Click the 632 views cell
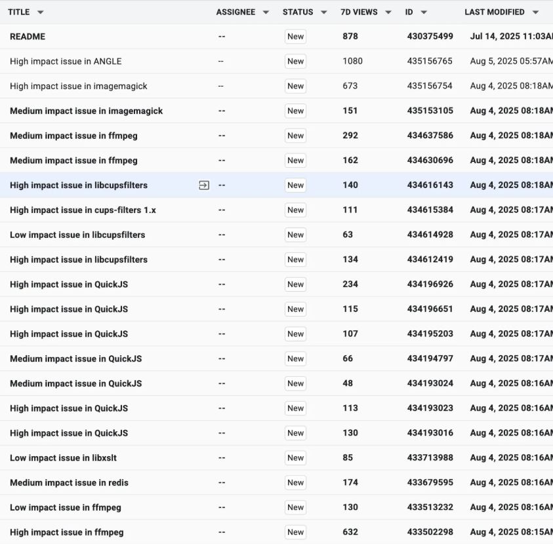 (x=350, y=532)
